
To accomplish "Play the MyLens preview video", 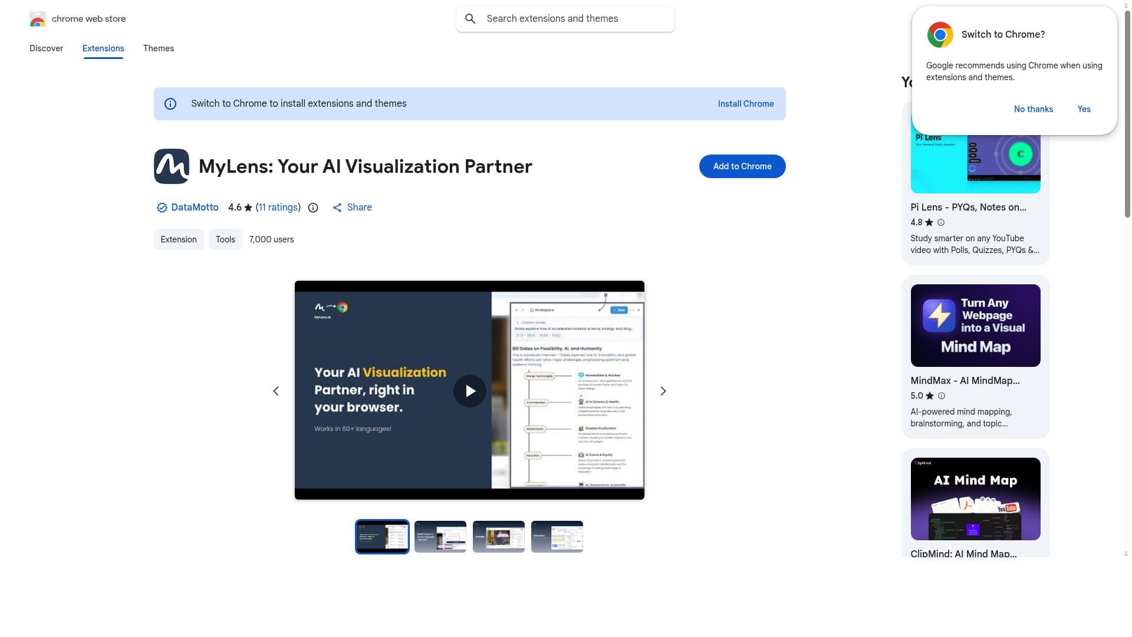I will pyautogui.click(x=469, y=391).
